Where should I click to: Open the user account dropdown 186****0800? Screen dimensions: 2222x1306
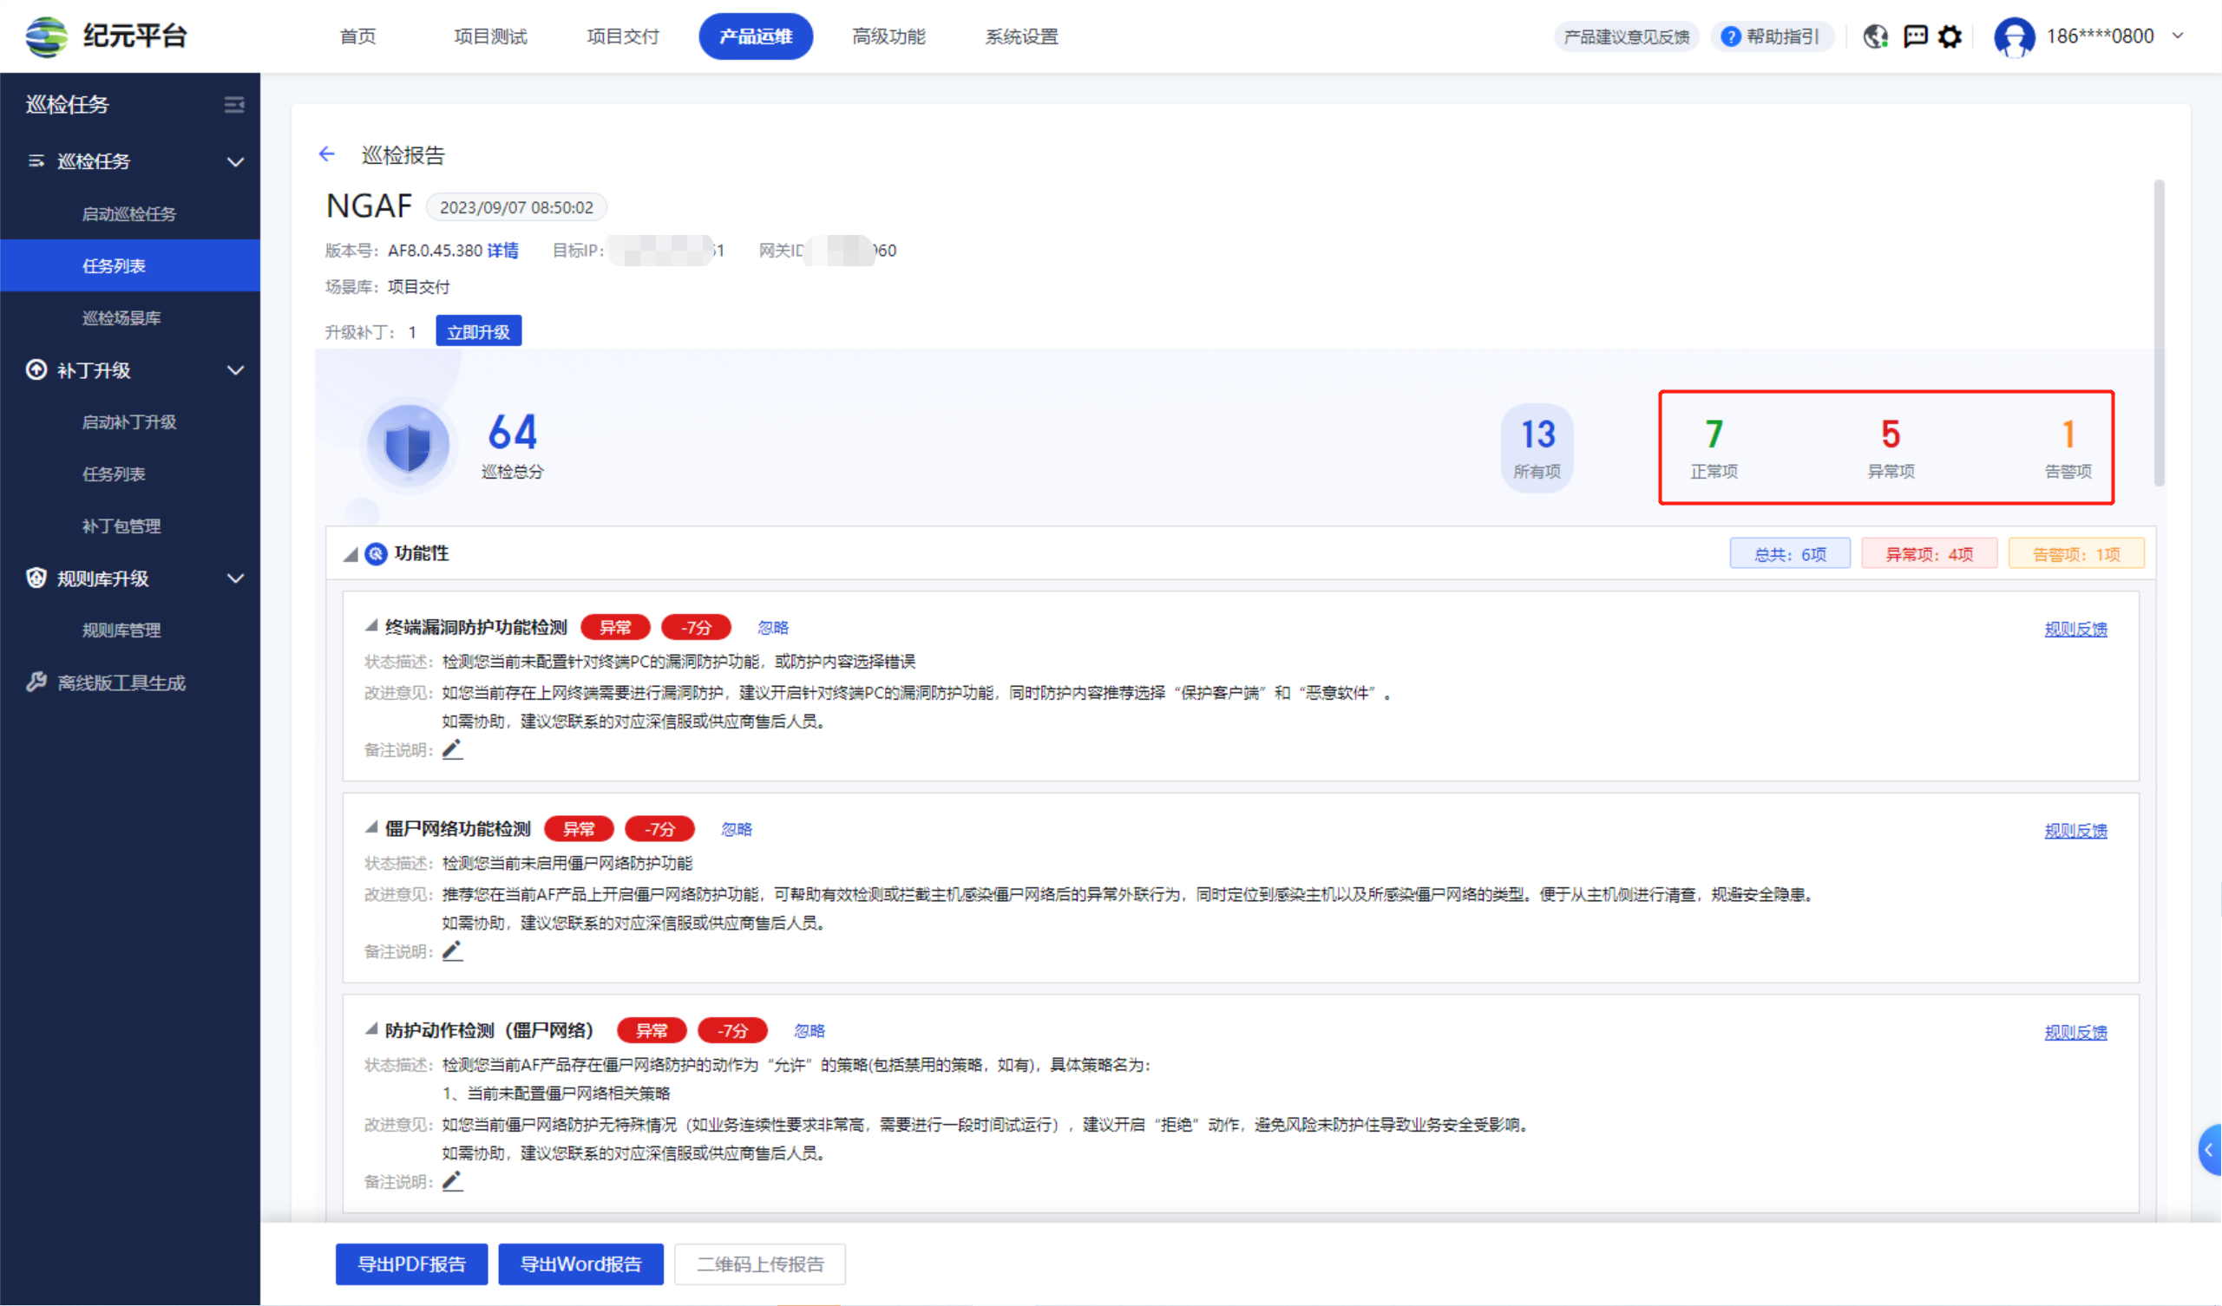coord(2099,36)
